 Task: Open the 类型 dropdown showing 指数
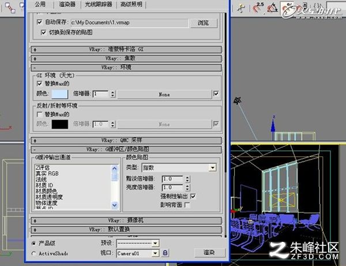tap(179, 168)
